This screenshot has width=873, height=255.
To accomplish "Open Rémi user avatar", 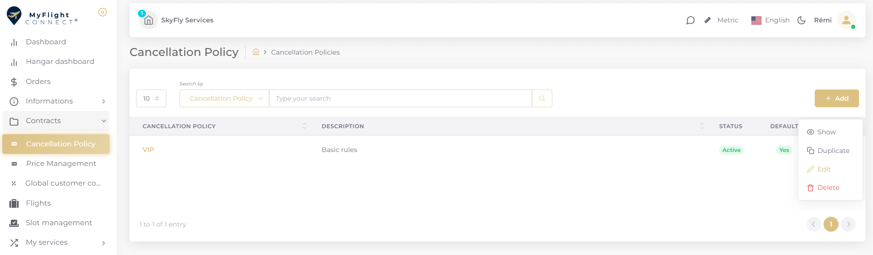I will pos(846,20).
